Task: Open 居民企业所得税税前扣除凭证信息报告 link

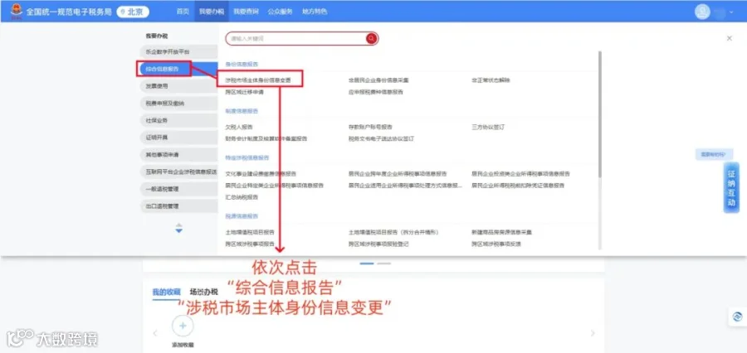Action: [x=518, y=186]
